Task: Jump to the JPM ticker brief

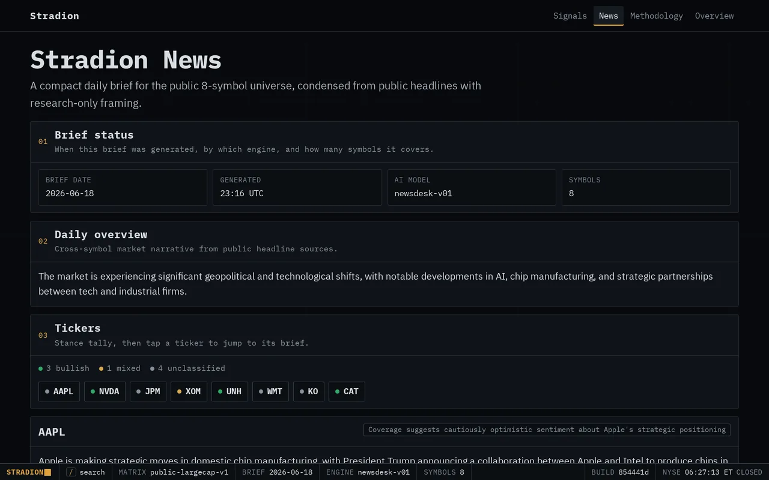Action: click(148, 391)
